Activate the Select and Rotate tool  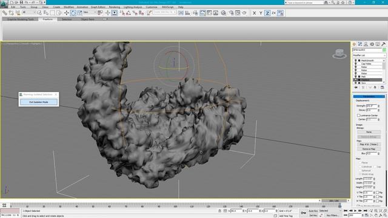click(73, 13)
